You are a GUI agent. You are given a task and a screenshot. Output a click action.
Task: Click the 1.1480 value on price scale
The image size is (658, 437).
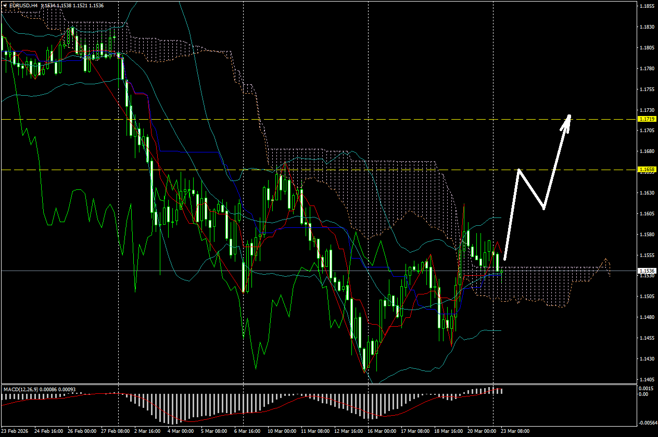[647, 317]
